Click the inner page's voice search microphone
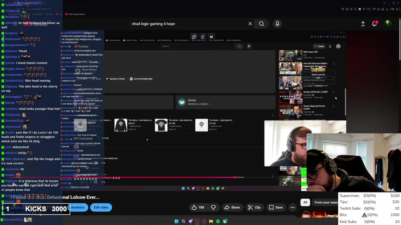This screenshot has height=225, width=401. [249, 46]
